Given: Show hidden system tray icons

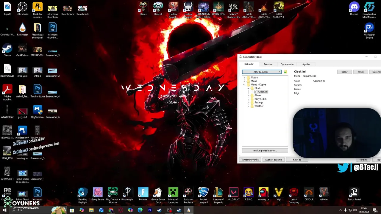Looking at the screenshot, I should (341, 210).
